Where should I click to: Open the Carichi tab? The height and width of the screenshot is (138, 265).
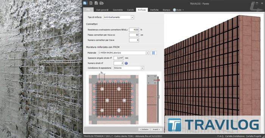tap(130, 10)
